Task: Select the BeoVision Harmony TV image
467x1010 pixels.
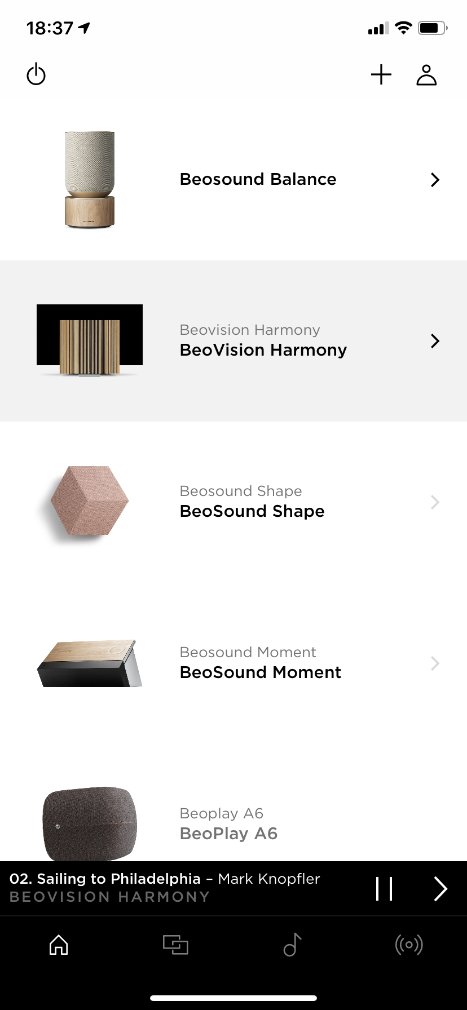Action: point(90,340)
